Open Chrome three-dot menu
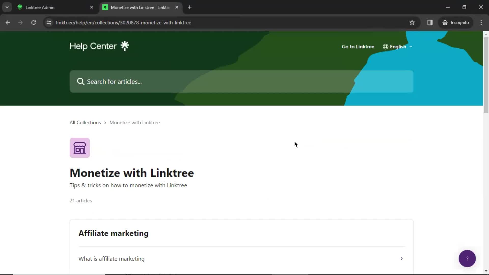 (481, 23)
